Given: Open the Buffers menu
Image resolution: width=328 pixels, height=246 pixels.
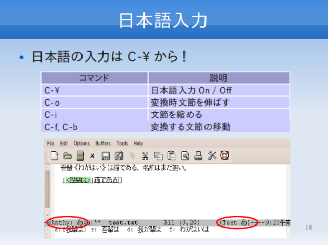Looking at the screenshot, I should click(x=103, y=143).
